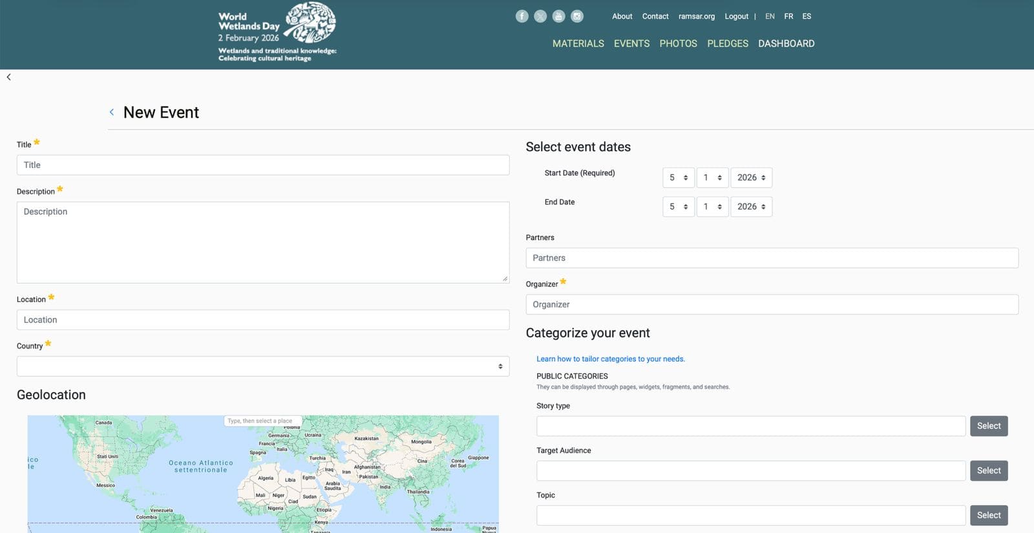
Task: Visit the ramsar.org link
Action: coord(697,16)
